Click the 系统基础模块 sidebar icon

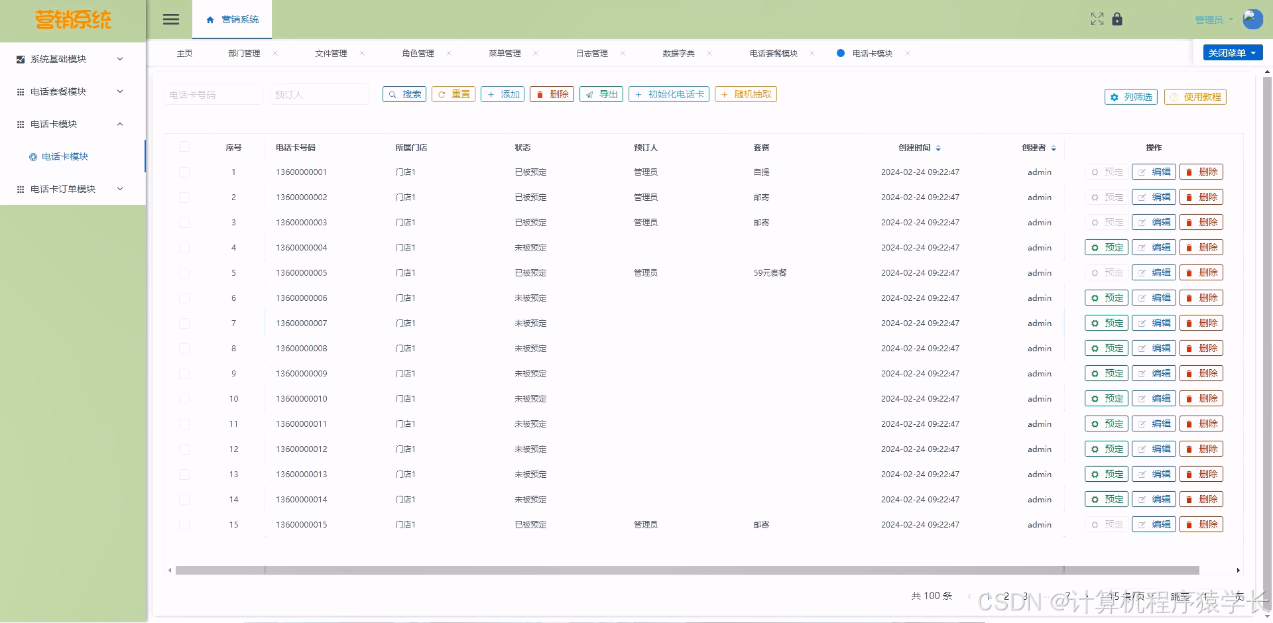click(x=21, y=59)
